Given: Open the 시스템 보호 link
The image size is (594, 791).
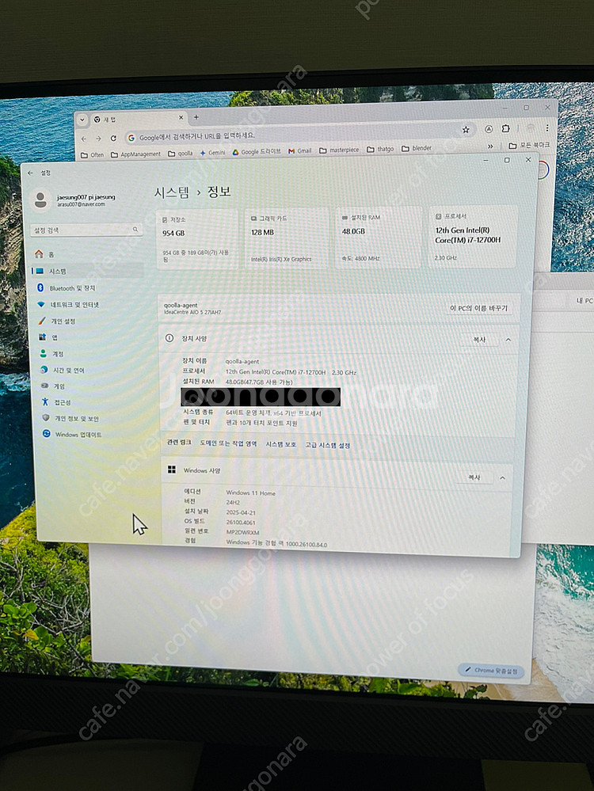Looking at the screenshot, I should (280, 444).
